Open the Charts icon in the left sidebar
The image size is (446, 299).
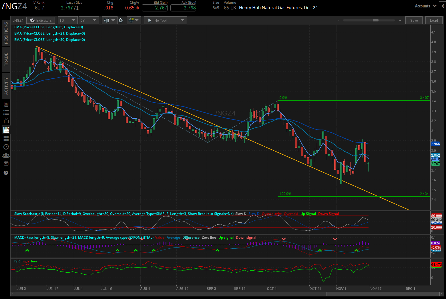pos(6,129)
